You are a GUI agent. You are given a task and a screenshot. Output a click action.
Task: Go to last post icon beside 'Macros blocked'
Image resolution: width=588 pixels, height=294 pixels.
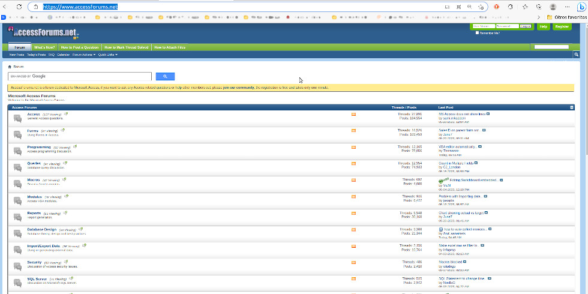pos(464,262)
